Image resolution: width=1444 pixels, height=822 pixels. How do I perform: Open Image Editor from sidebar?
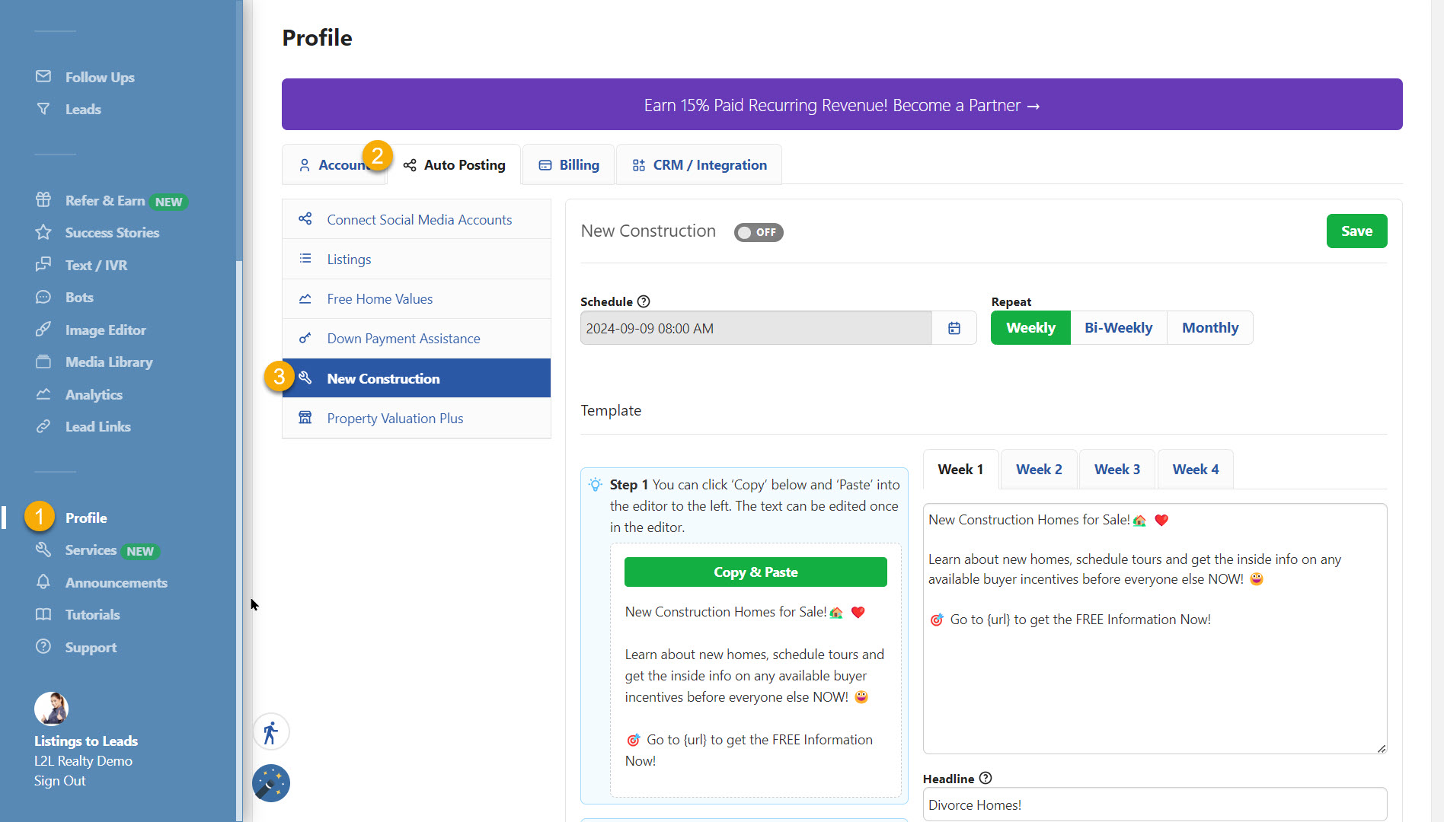[105, 330]
